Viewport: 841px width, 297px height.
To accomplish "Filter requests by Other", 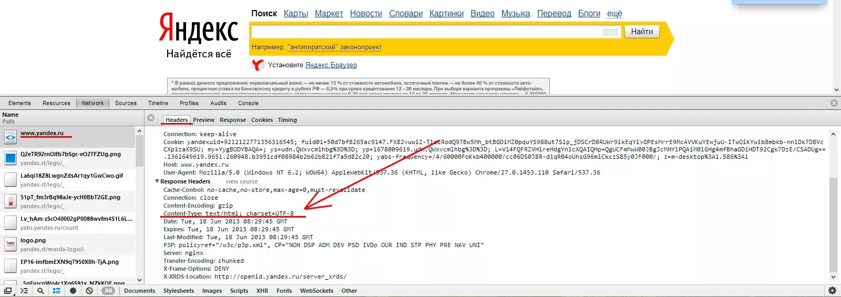I will [x=349, y=291].
